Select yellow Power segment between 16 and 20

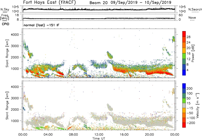tap(184, 50)
